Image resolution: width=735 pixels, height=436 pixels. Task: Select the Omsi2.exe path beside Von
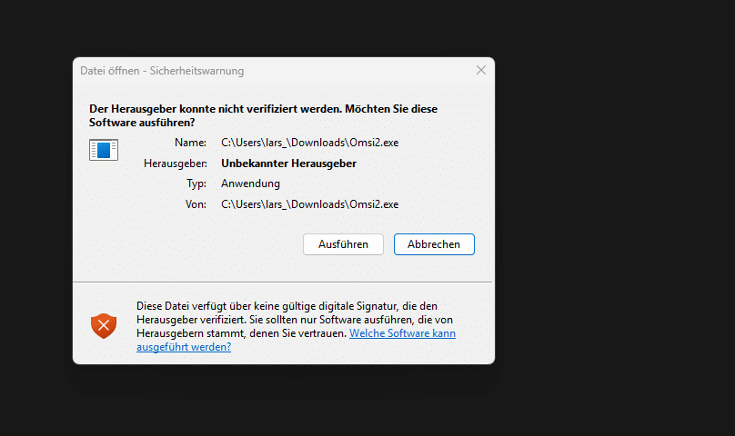pyautogui.click(x=309, y=204)
